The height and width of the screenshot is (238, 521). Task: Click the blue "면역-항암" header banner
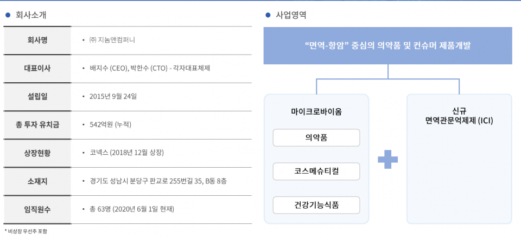(387, 46)
